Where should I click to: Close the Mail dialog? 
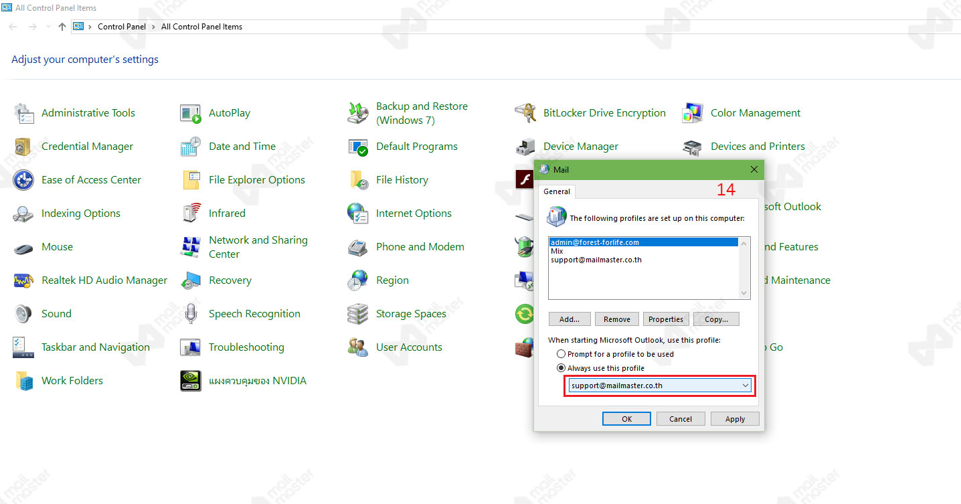click(x=754, y=170)
